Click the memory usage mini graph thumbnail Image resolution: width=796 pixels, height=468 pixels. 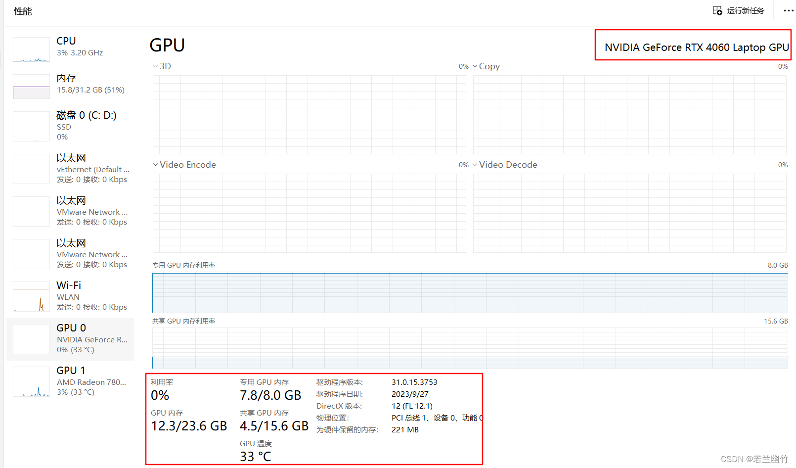[x=31, y=87]
